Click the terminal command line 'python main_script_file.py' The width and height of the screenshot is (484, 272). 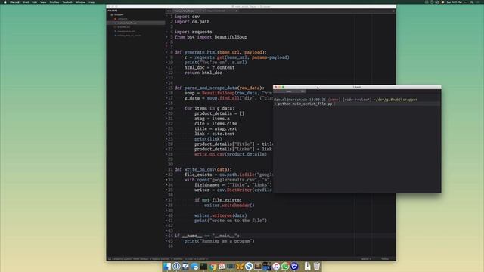click(305, 104)
